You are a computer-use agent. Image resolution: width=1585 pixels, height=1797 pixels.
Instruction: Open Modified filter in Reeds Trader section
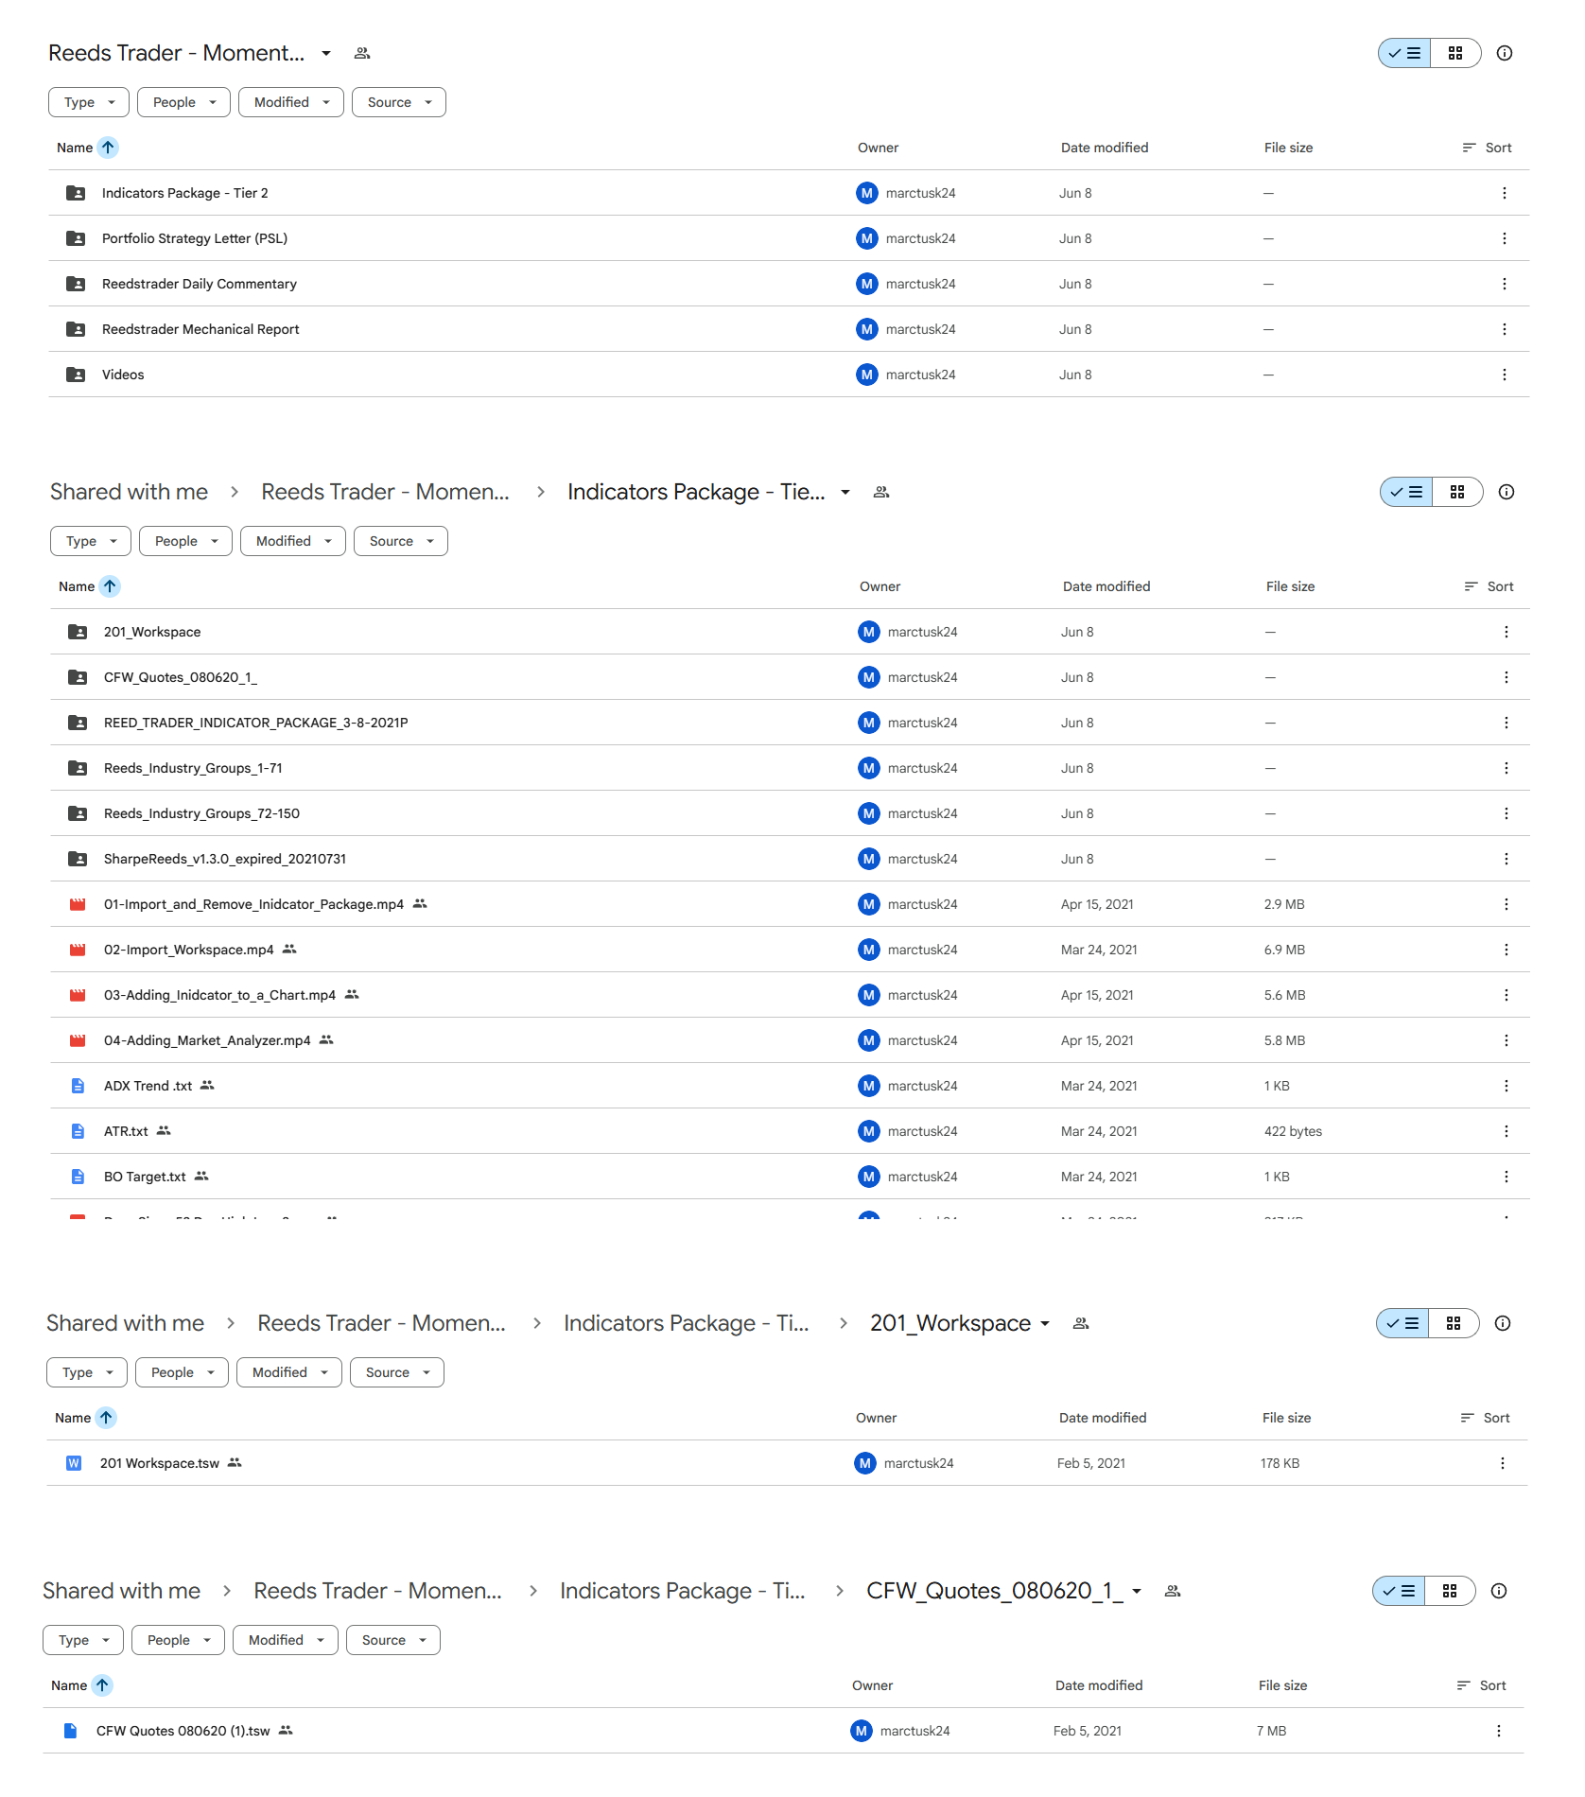[x=291, y=102]
